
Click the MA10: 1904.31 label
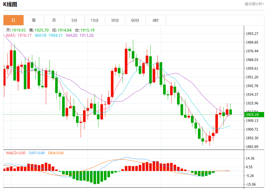pyautogui.click(x=49, y=35)
